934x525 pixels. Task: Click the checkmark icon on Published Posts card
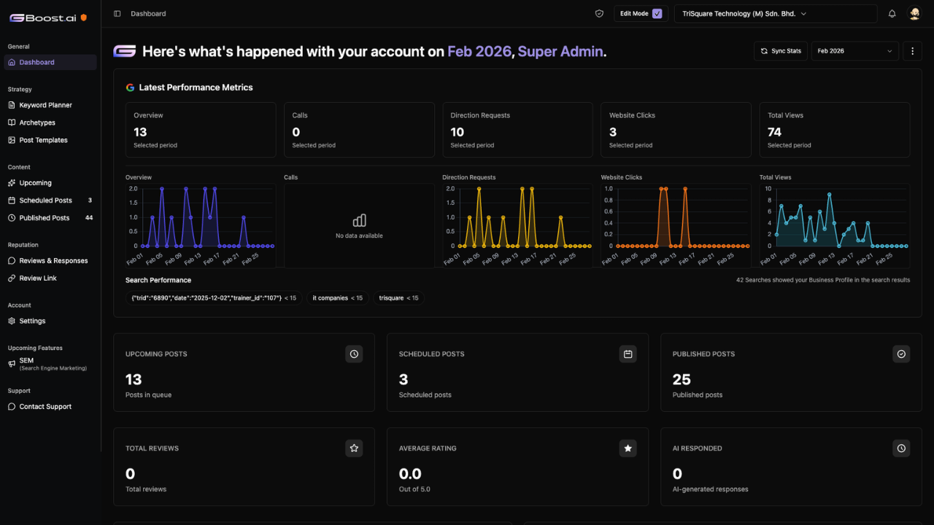(x=901, y=354)
